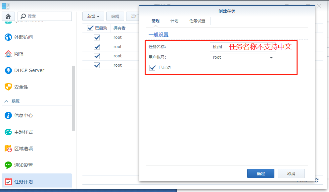Toggle the 已启动 column header checkbox

point(90,28)
